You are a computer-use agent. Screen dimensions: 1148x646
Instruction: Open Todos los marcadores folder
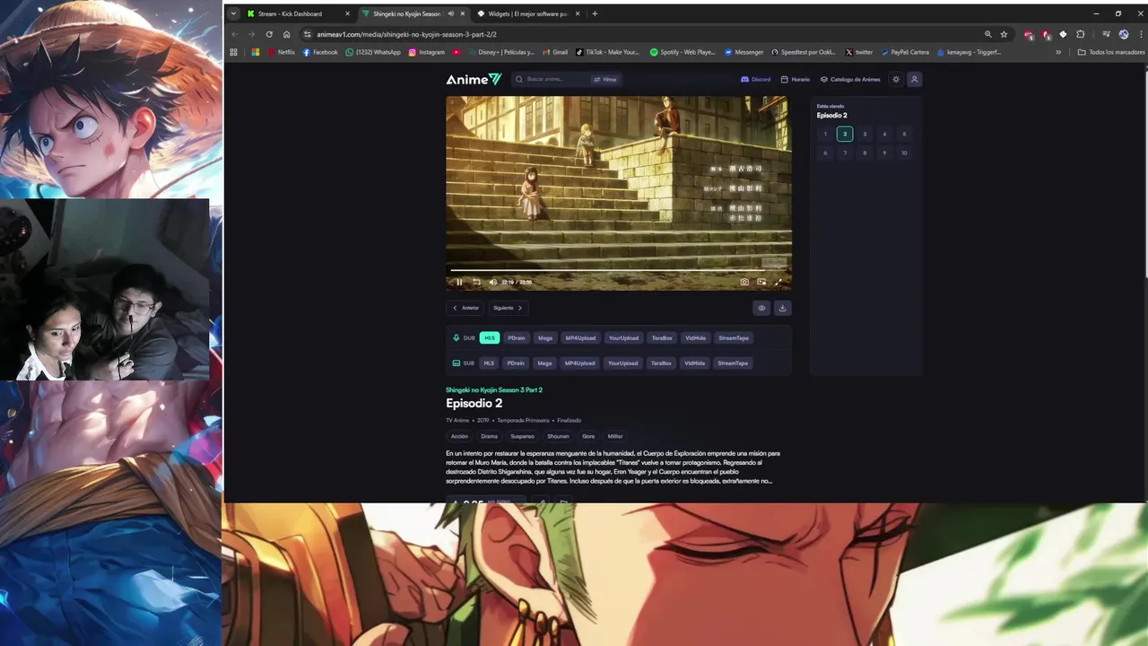(x=1111, y=52)
